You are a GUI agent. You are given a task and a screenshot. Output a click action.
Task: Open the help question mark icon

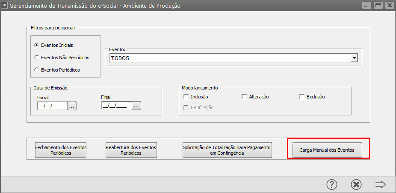point(331,185)
